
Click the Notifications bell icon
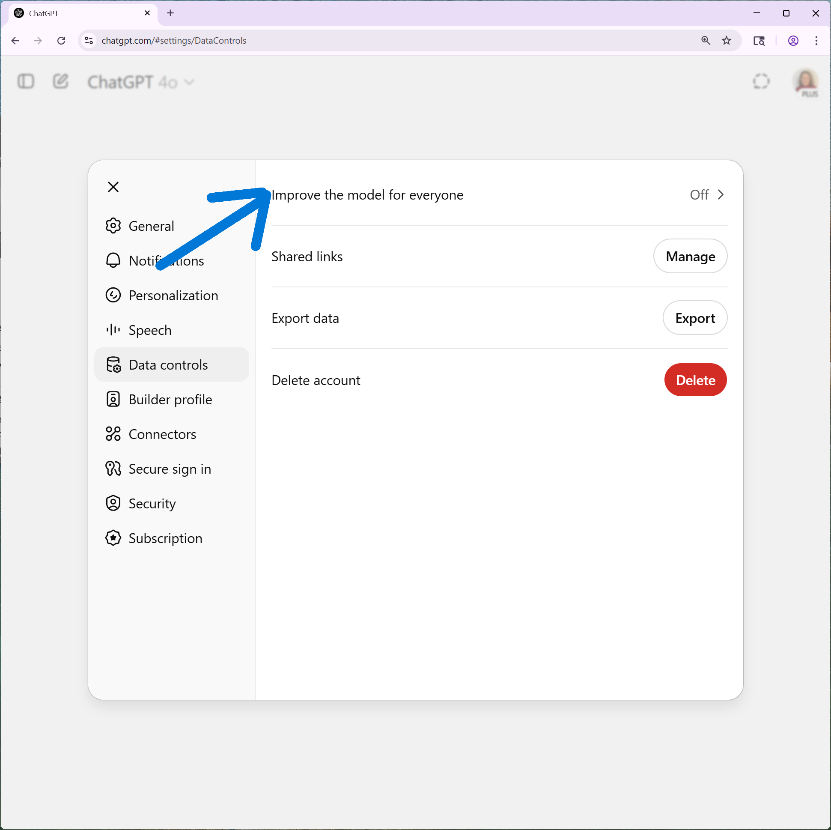coord(113,260)
